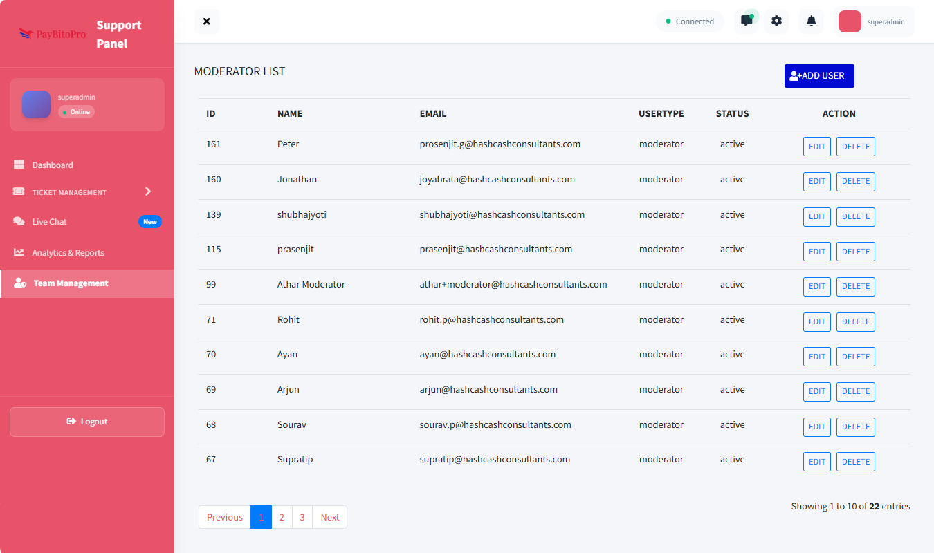Click the notification bell icon
The width and height of the screenshot is (934, 553).
point(811,21)
